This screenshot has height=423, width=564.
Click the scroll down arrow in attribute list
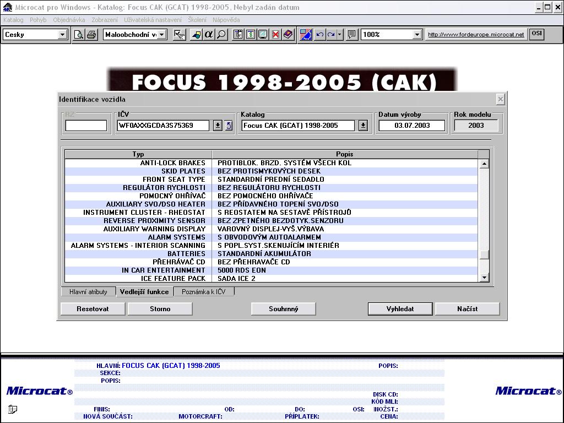(484, 278)
